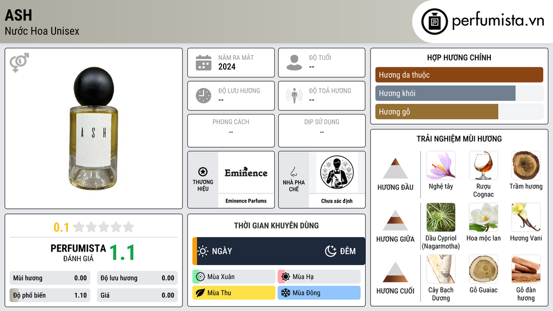The image size is (553, 311).
Task: Click the Giá 0.00 score row
Action: tap(137, 295)
